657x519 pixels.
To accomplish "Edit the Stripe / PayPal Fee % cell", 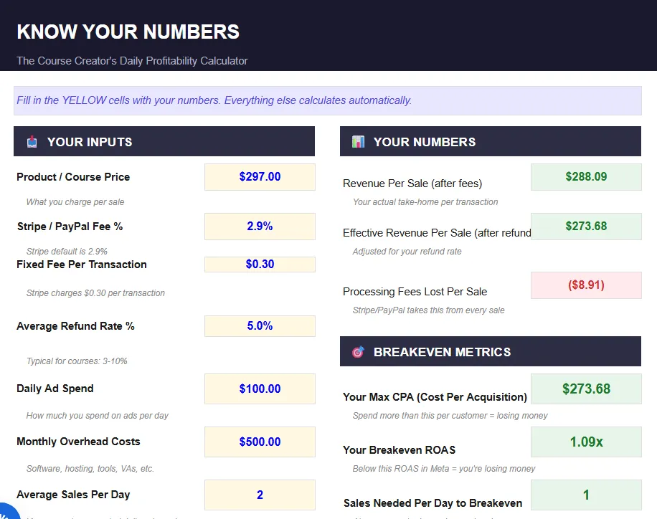I will 260,227.
